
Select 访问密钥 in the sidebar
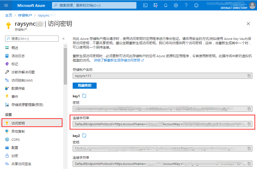(32, 123)
